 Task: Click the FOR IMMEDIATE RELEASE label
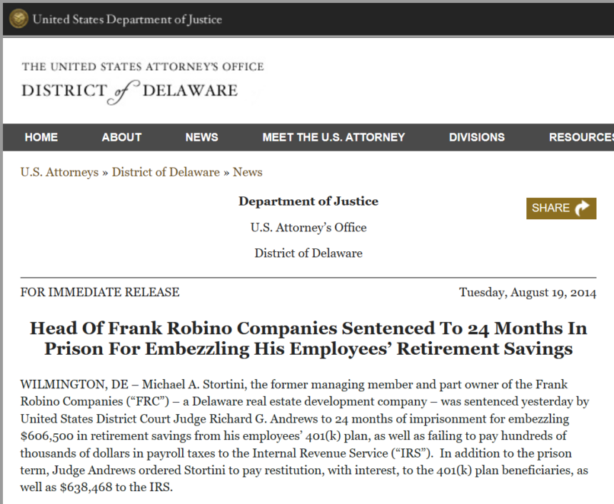coord(100,292)
